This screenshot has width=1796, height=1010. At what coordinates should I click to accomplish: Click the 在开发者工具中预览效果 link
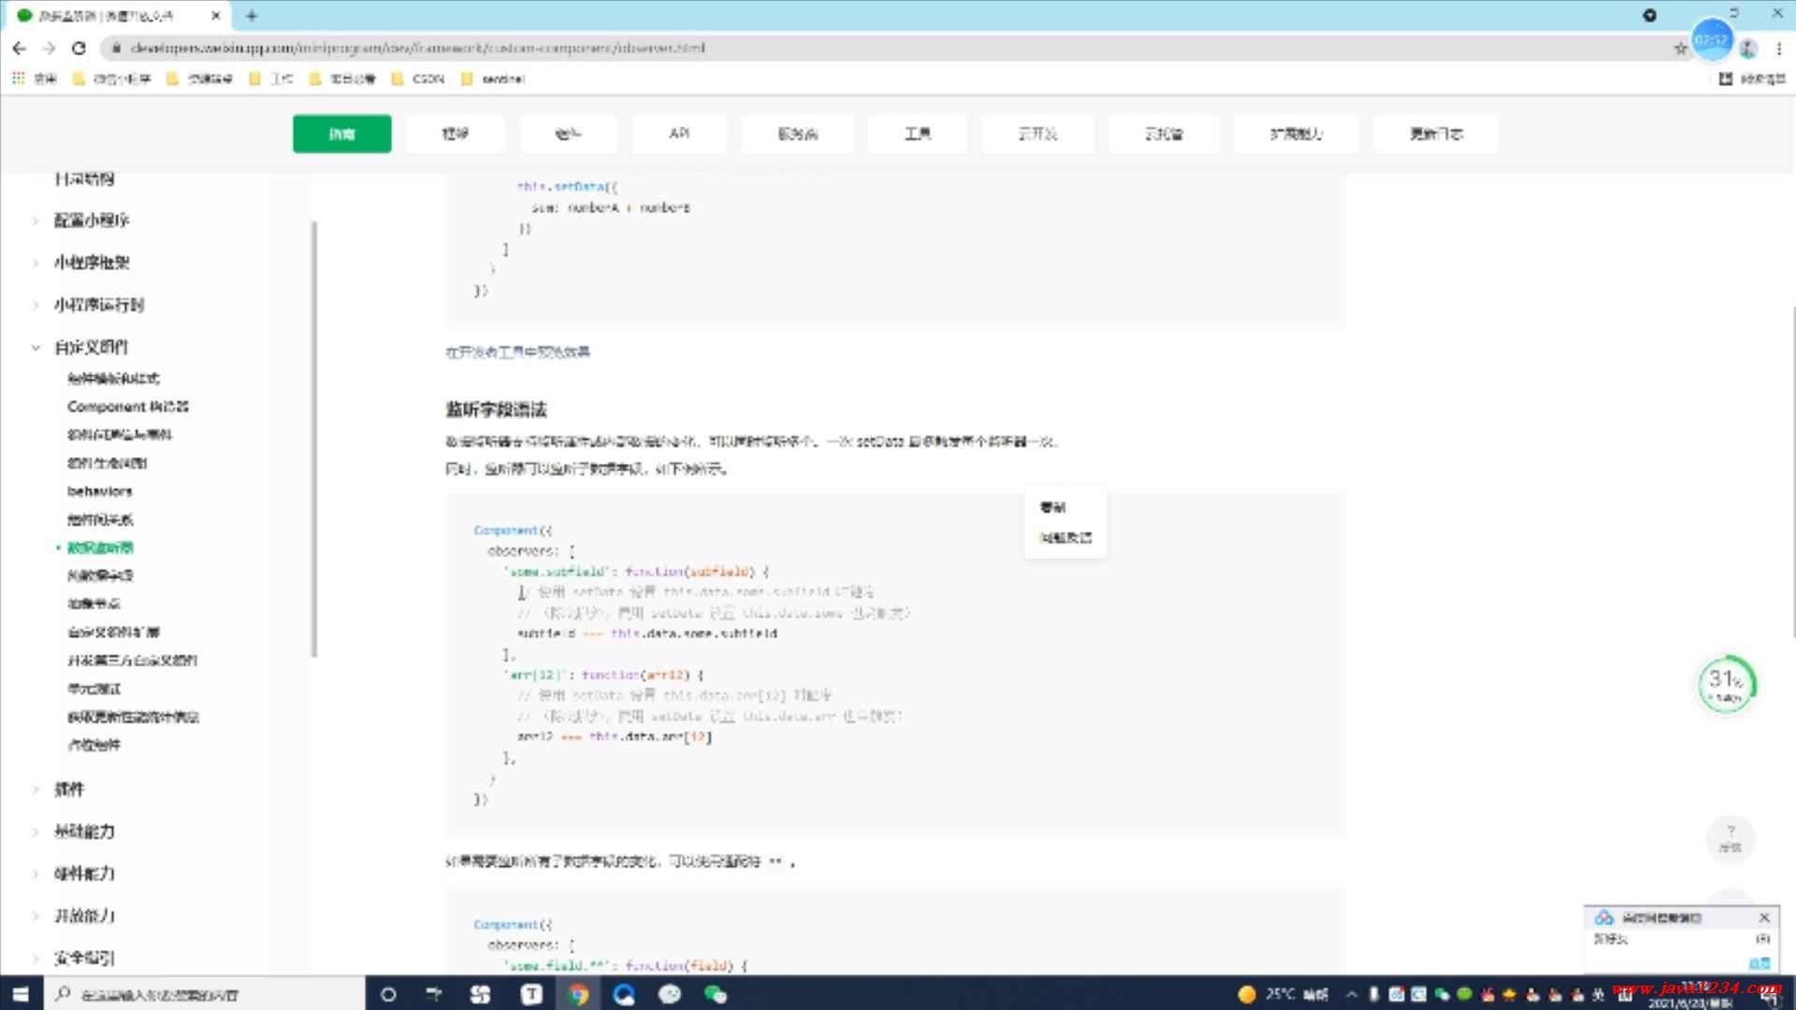click(517, 353)
